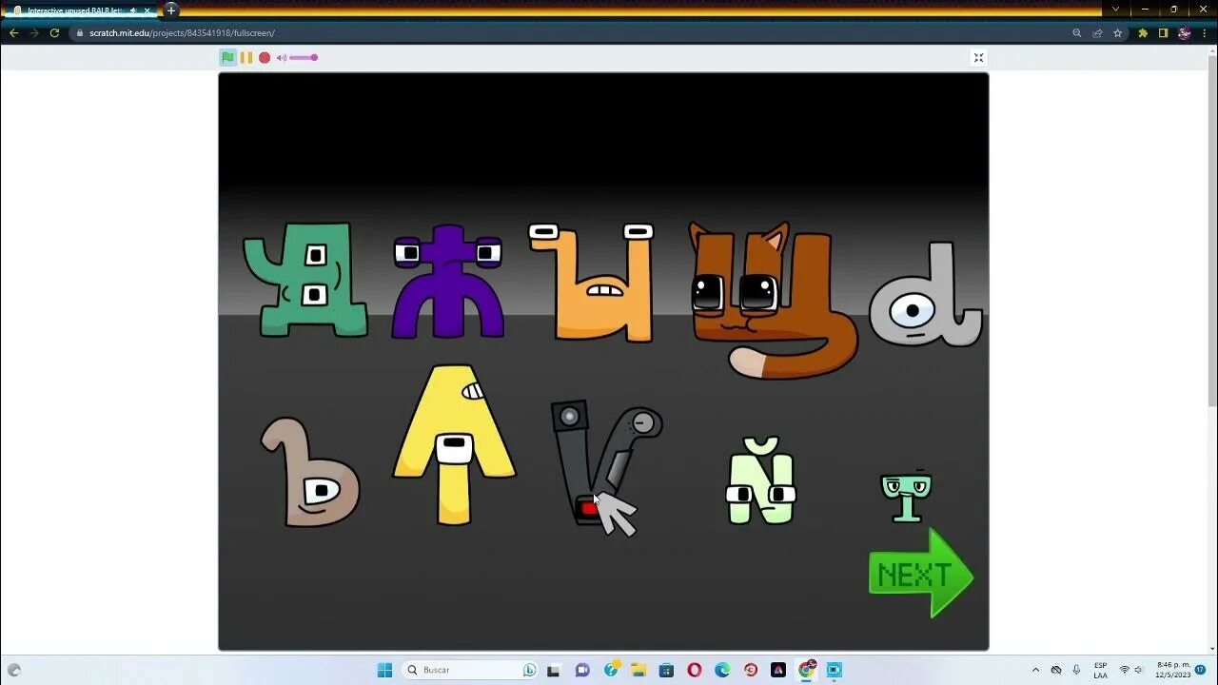
Task: Click the scratch.mit.edu address bar
Action: click(571, 33)
